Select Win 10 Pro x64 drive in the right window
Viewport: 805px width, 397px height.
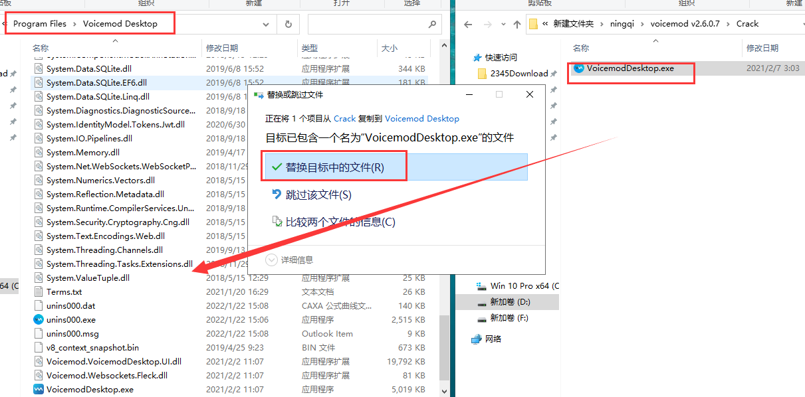[524, 286]
